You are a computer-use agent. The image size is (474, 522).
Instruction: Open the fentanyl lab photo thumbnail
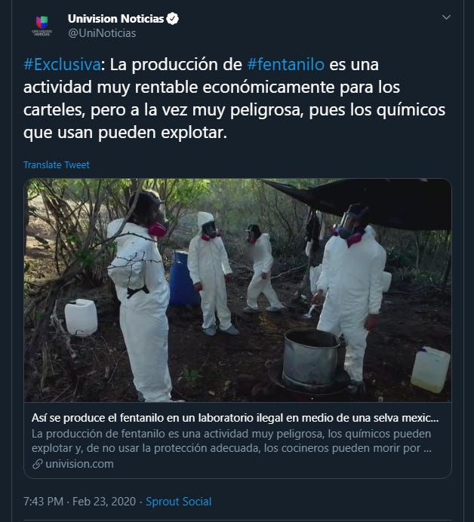(238, 290)
